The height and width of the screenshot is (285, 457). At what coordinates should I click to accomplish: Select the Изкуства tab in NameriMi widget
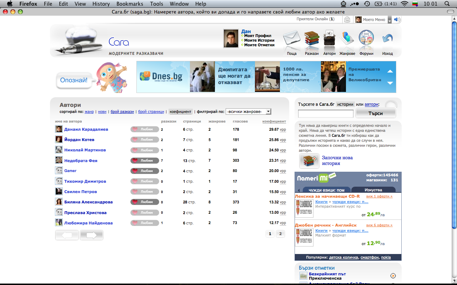373,190
